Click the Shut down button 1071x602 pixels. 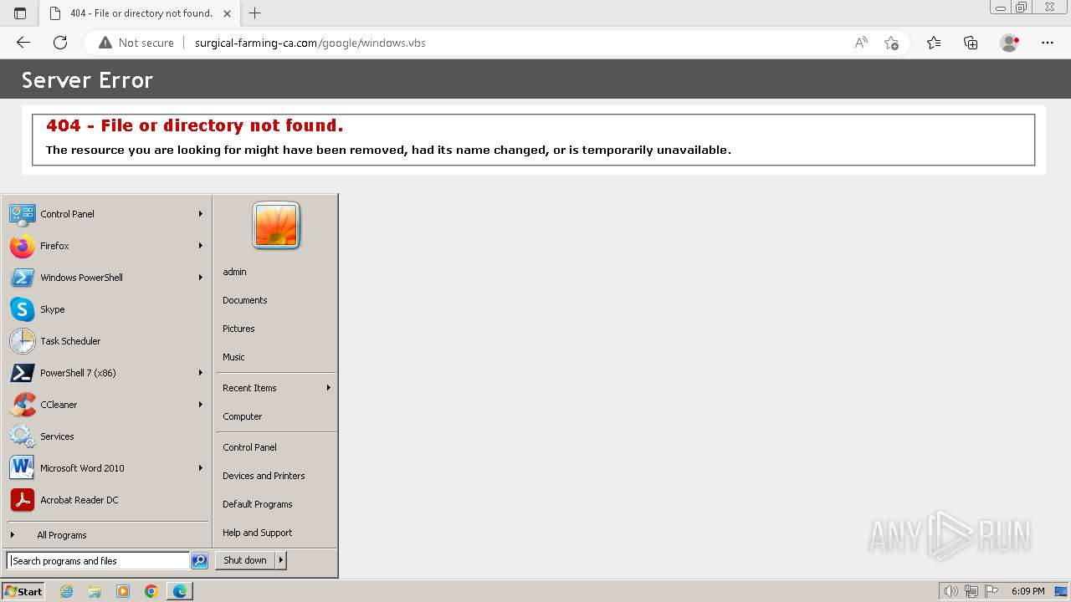click(245, 560)
